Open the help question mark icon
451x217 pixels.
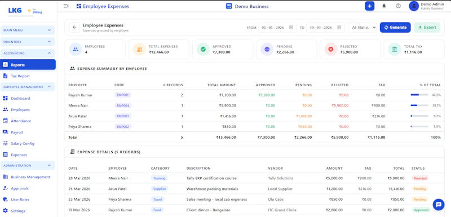pyautogui.click(x=398, y=6)
